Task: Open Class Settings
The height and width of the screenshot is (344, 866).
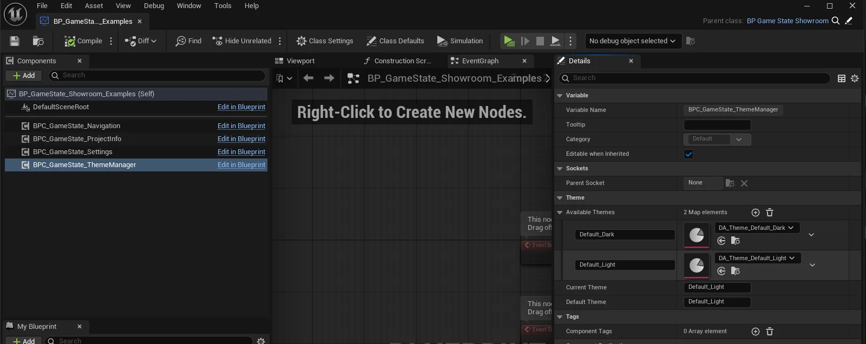Action: (x=325, y=41)
